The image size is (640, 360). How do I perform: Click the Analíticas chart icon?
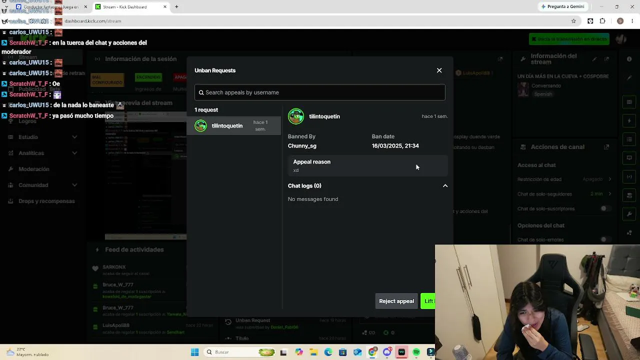pyautogui.click(x=10, y=153)
